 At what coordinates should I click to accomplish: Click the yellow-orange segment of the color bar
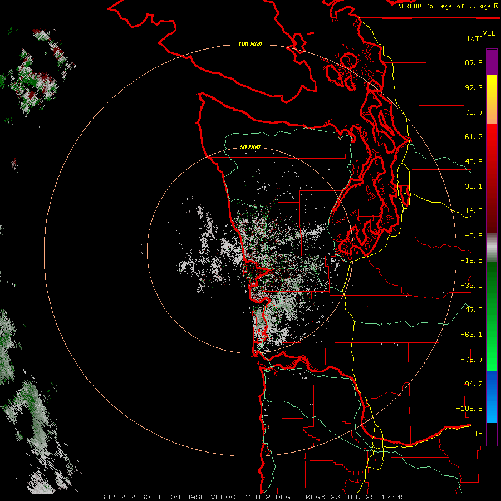[x=492, y=99]
